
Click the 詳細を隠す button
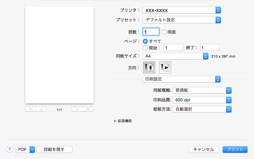pos(54,150)
